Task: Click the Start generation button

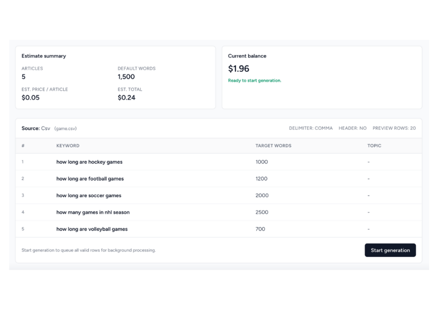Action: click(x=390, y=250)
